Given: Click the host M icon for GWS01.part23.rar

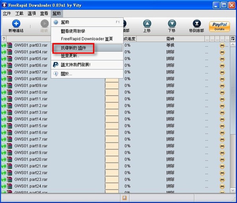Looking at the screenshot, I should tap(222, 180).
